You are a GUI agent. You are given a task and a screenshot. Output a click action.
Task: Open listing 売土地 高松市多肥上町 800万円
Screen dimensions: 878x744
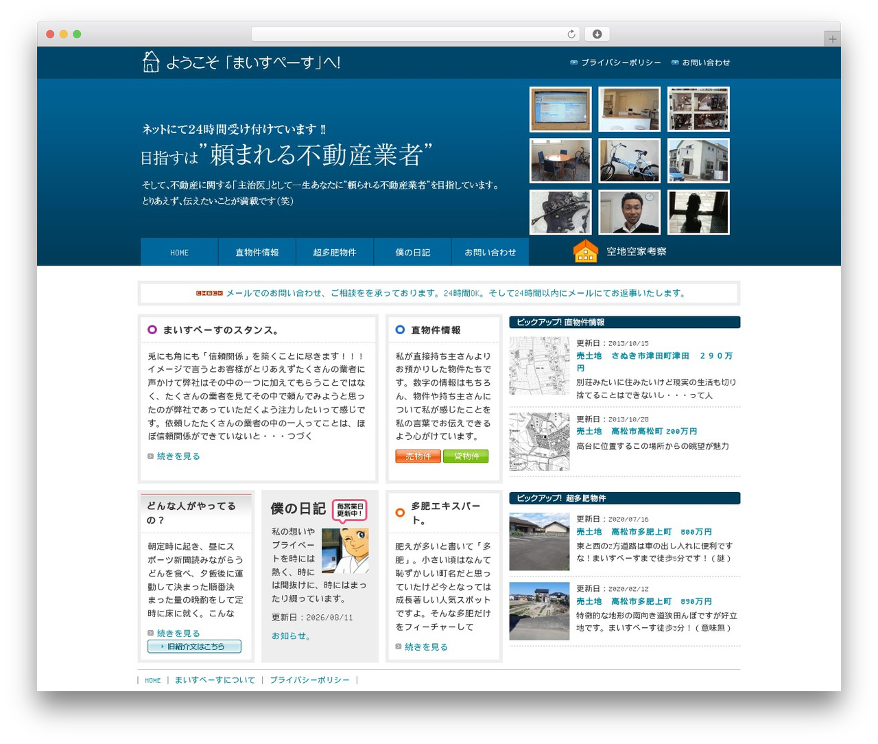click(x=644, y=532)
